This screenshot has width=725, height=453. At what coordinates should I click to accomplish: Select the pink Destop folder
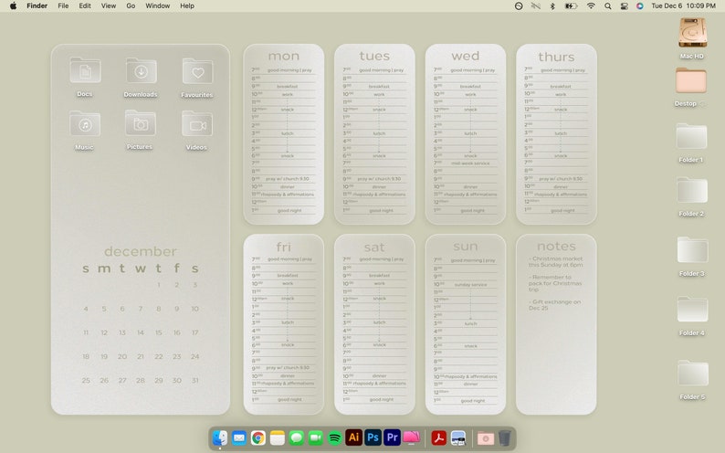point(691,80)
